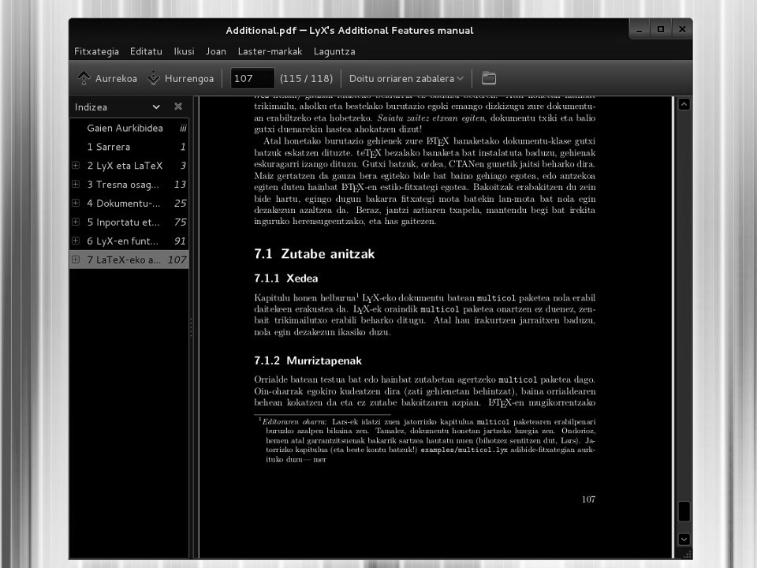This screenshot has width=757, height=568.
Task: Open the Editatu menu
Action: (x=146, y=51)
